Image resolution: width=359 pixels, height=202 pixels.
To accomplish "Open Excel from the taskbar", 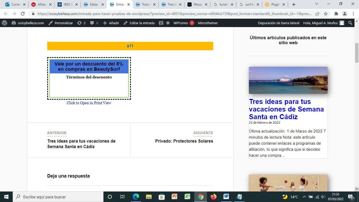I will pos(187,197).
